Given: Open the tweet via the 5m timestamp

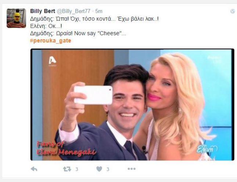Looking at the screenshot, I should click(x=99, y=11).
